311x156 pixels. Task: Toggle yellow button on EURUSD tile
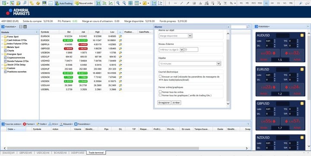click(302, 70)
